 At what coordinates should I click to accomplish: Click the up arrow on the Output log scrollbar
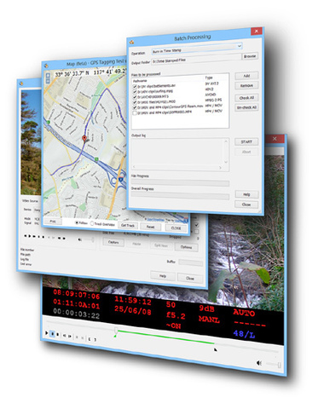coord(227,141)
